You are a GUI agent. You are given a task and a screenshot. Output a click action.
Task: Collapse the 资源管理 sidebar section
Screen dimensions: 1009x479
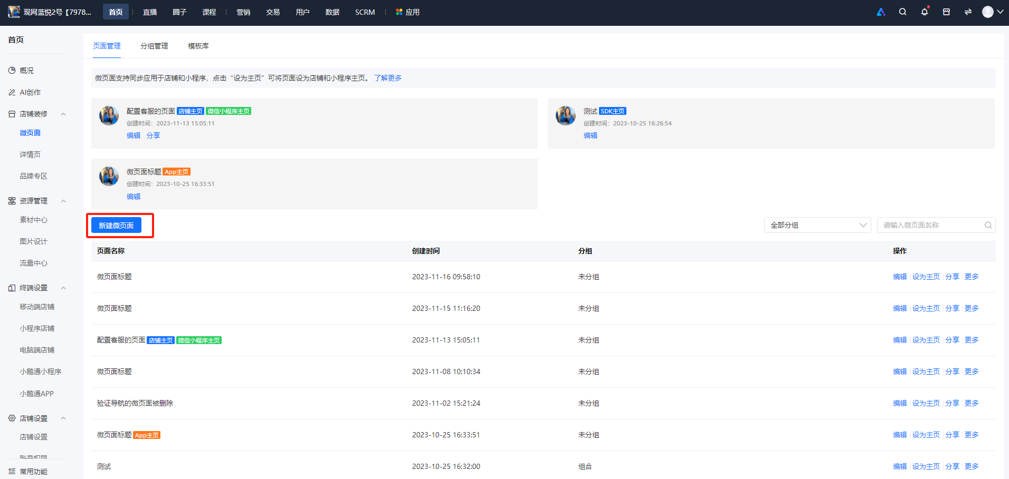(63, 201)
